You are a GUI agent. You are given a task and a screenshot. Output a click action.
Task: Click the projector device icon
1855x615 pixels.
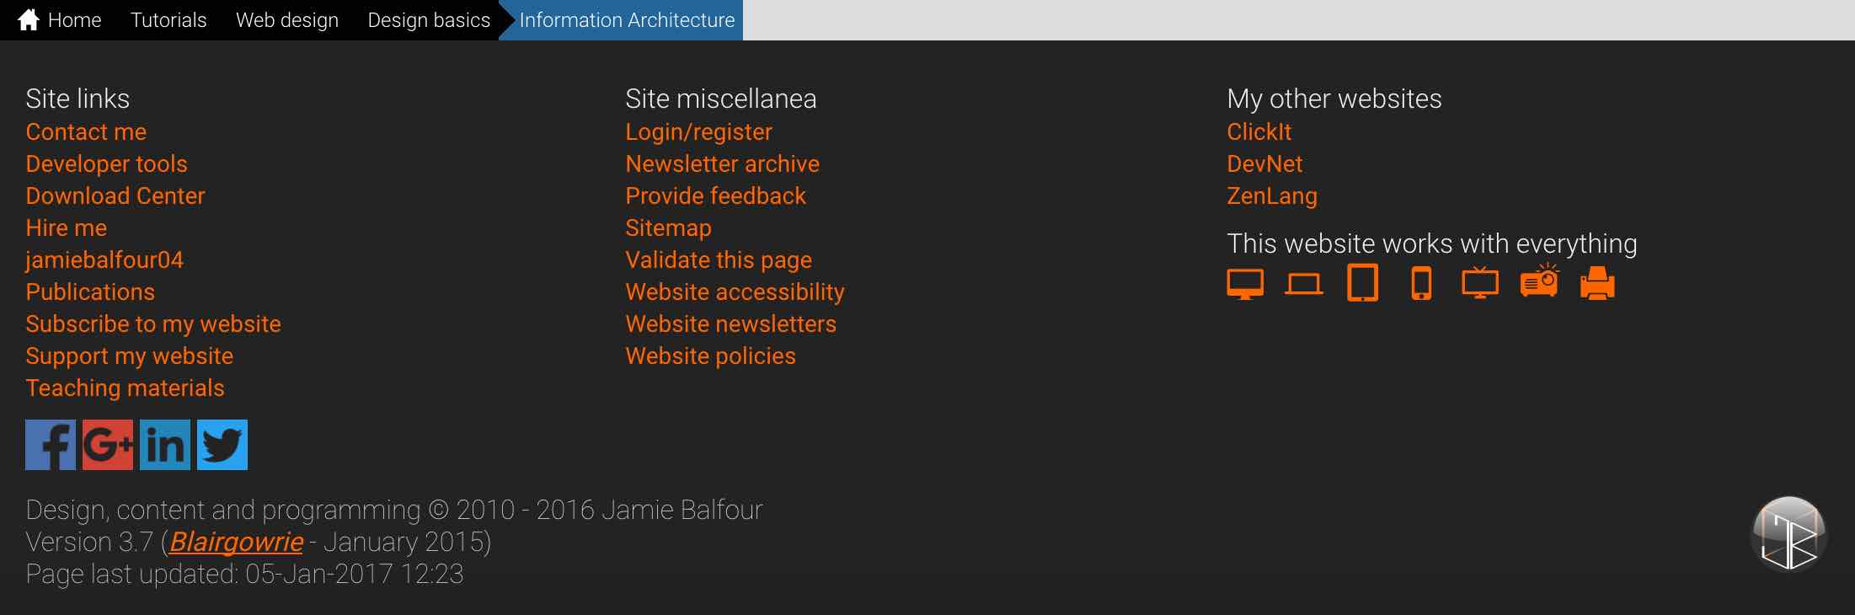pyautogui.click(x=1539, y=281)
